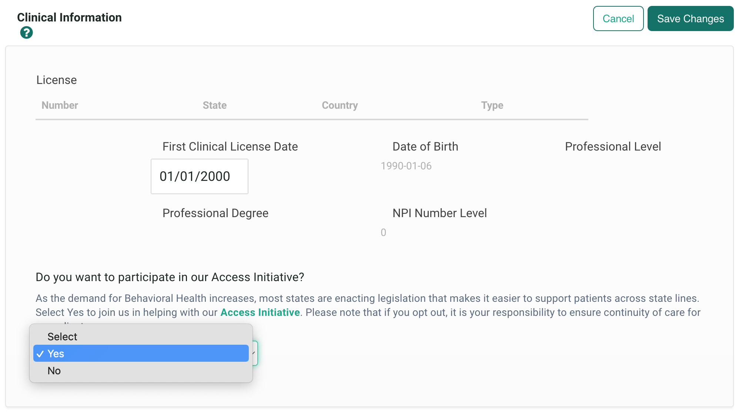Viewport: 739px width, 415px height.
Task: Click the Country column header
Action: (x=340, y=105)
